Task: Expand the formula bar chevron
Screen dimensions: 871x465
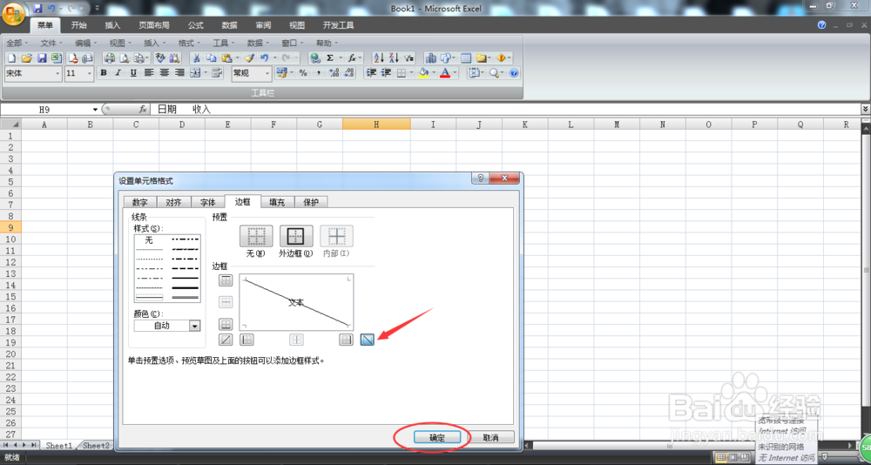Action: (866, 110)
